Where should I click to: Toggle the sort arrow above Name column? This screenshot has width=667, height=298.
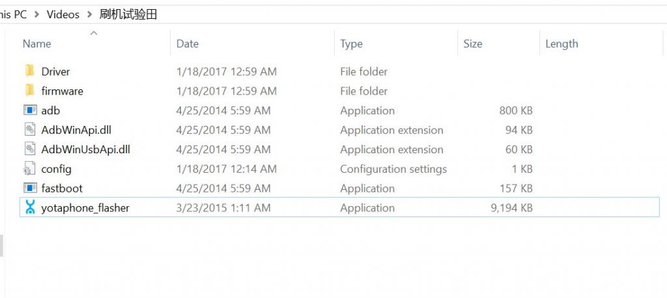(x=94, y=33)
